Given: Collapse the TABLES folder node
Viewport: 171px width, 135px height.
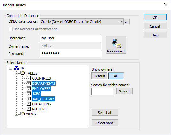Looking at the screenshot, I should pyautogui.click(x=17, y=74).
